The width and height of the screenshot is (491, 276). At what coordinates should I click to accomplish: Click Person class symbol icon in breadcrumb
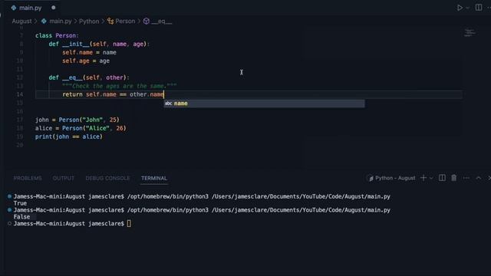[110, 21]
